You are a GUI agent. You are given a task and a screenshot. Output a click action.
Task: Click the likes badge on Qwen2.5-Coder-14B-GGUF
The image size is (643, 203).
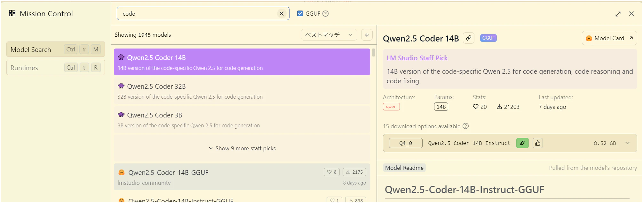332,172
